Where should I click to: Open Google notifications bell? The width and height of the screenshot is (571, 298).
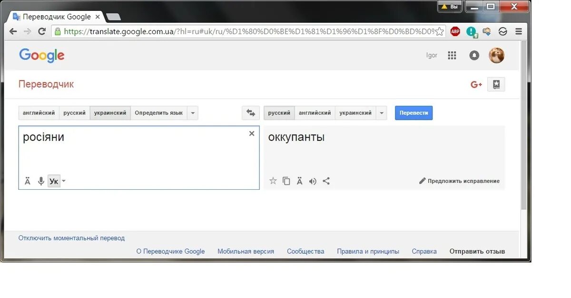[x=474, y=56]
